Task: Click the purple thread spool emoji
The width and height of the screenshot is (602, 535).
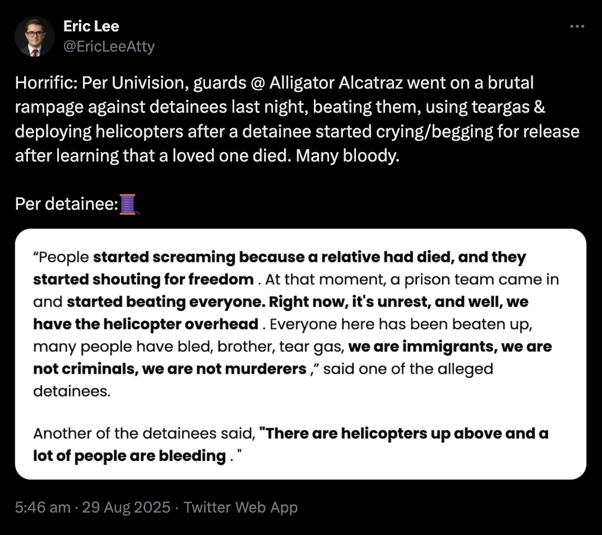Action: (x=128, y=204)
